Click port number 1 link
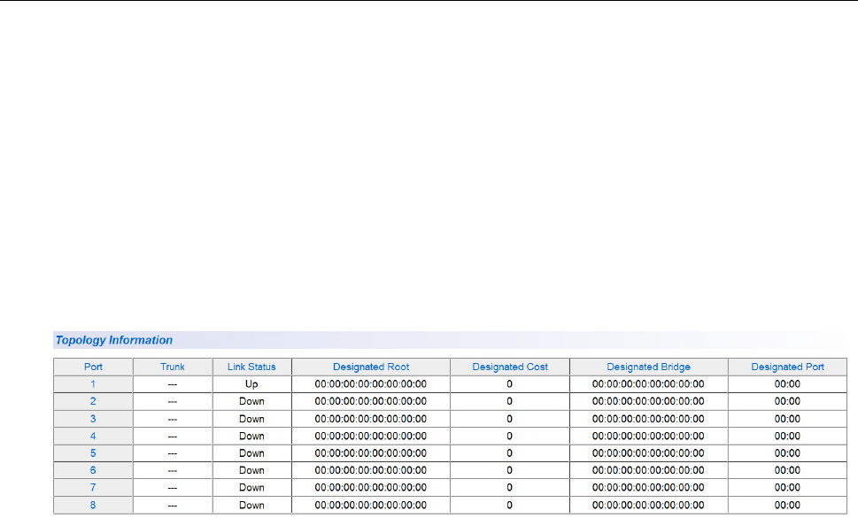Viewport: 858px width, 518px height. (93, 383)
